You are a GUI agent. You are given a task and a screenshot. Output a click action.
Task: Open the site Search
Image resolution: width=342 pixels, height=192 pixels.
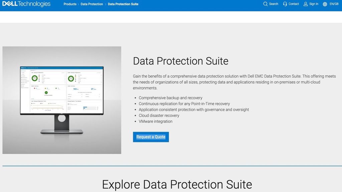coord(271,4)
